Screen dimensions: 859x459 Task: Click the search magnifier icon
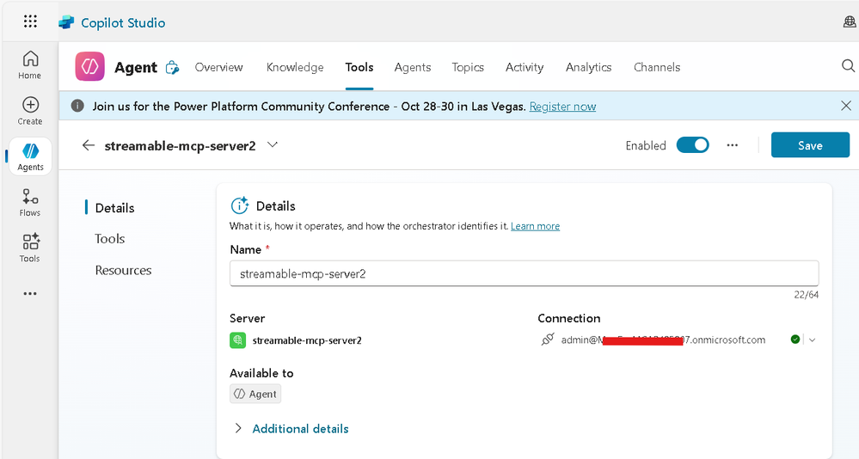click(848, 67)
